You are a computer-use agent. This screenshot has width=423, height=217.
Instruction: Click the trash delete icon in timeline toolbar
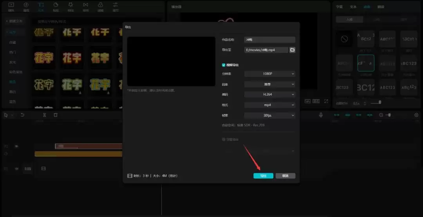[x=56, y=115]
